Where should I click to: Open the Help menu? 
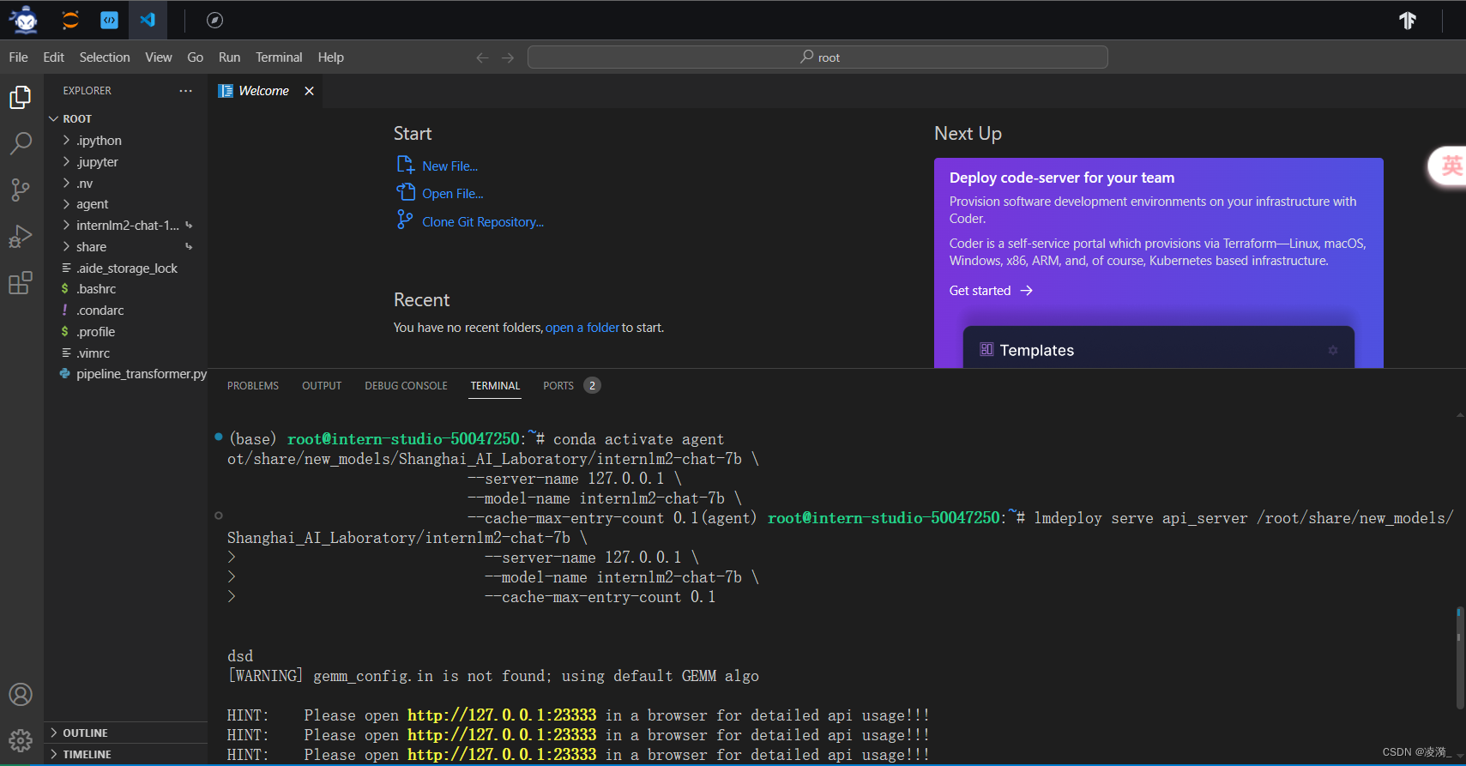tap(330, 57)
